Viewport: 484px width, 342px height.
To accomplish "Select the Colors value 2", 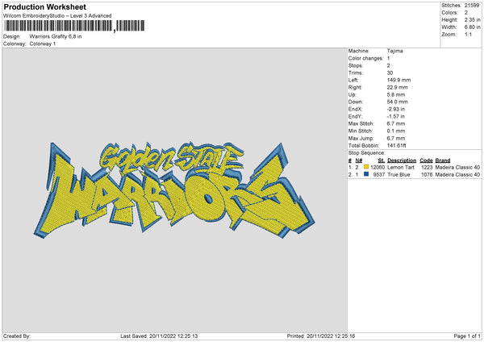I will pyautogui.click(x=466, y=13).
